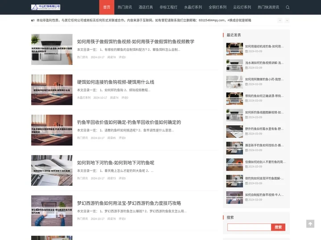Click the 最近发表 sidebar heading
The width and height of the screenshot is (321, 240).
pyautogui.click(x=234, y=35)
